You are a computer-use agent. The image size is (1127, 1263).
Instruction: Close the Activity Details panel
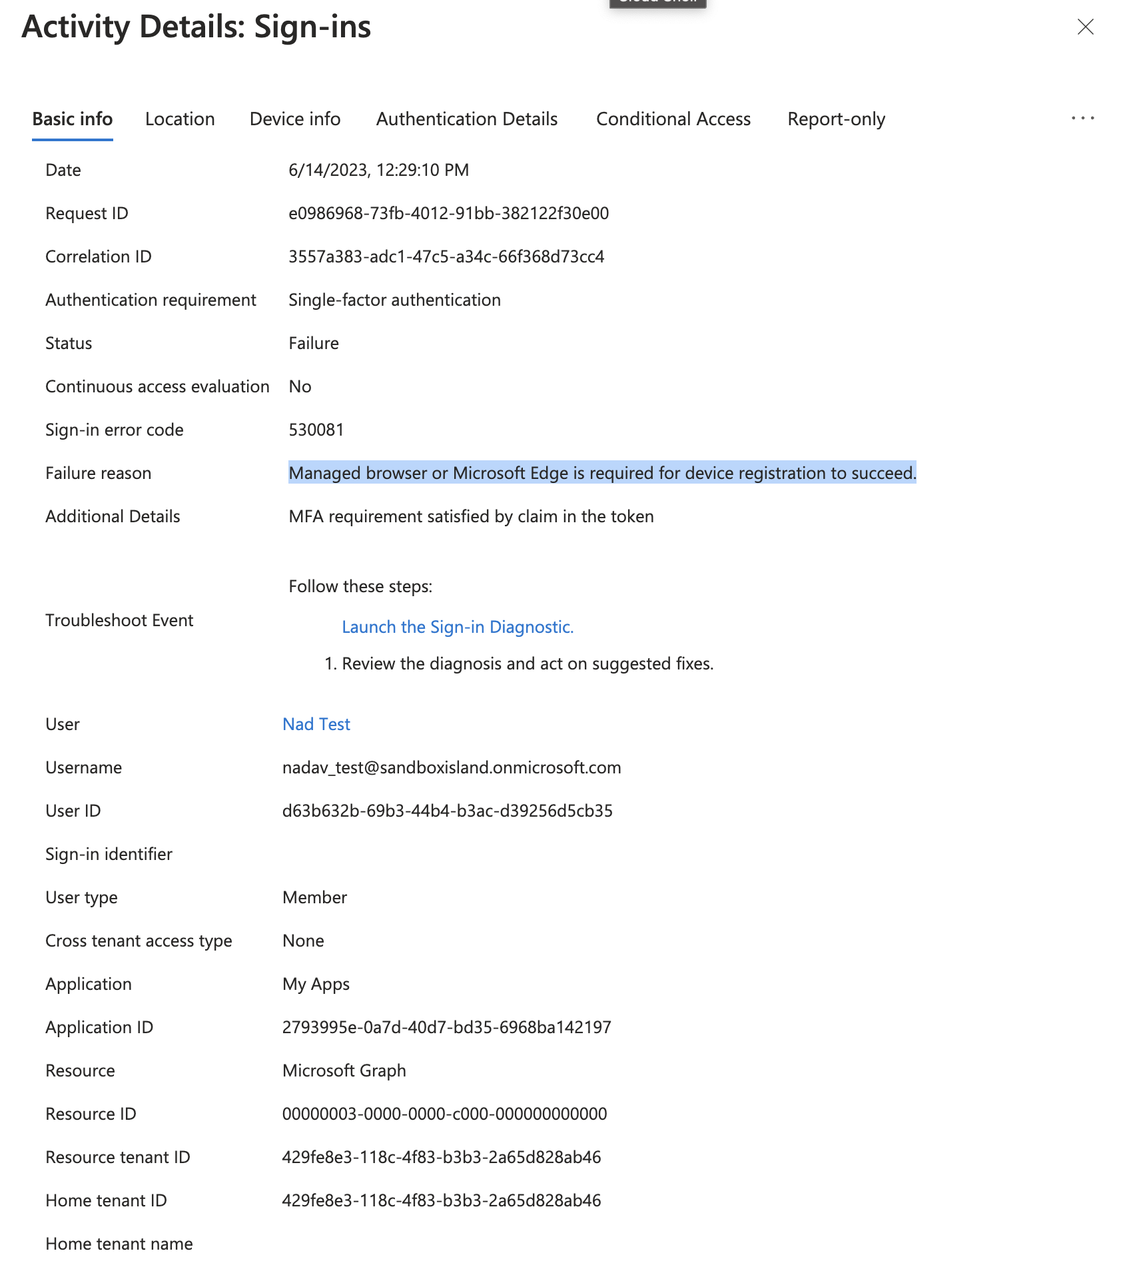[x=1084, y=27]
